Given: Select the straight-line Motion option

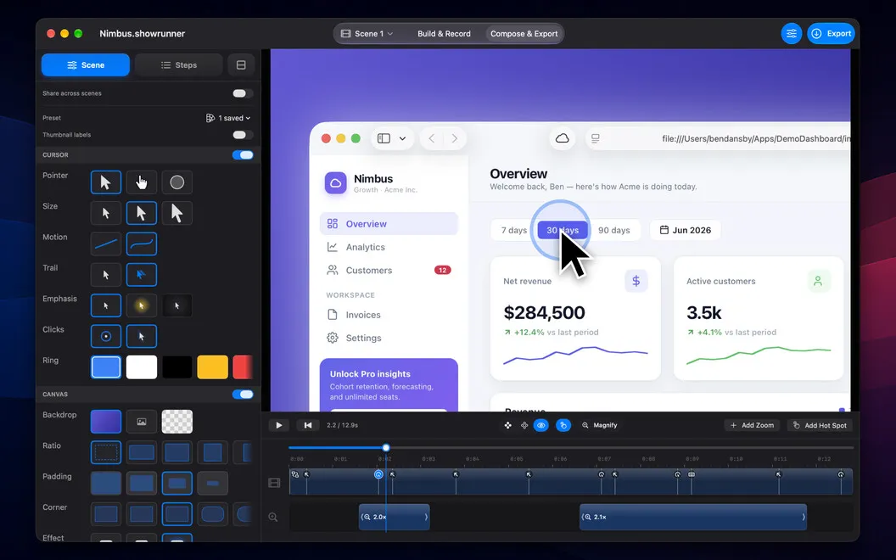Looking at the screenshot, I should pyautogui.click(x=106, y=244).
